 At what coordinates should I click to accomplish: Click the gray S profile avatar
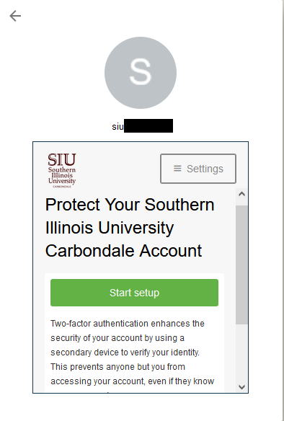click(x=141, y=73)
